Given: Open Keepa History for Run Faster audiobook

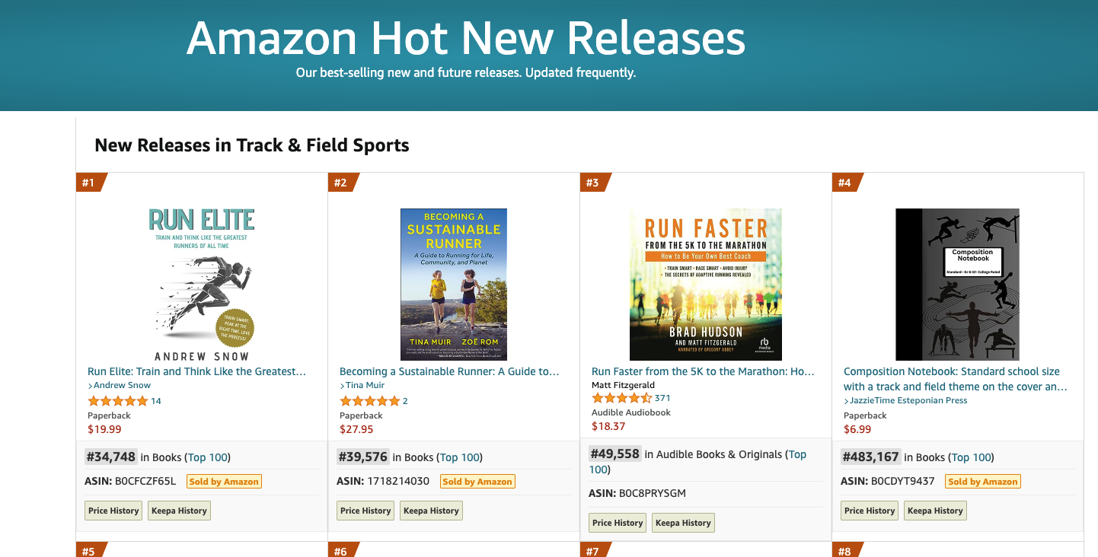Looking at the screenshot, I should (683, 522).
